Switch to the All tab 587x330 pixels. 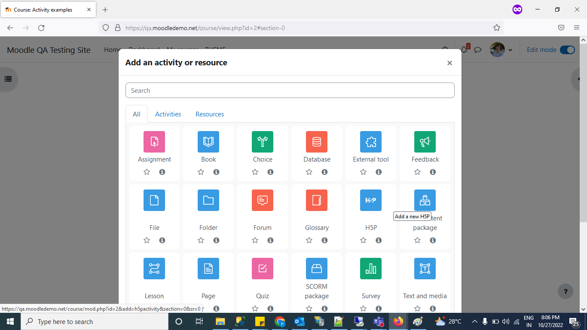(137, 114)
